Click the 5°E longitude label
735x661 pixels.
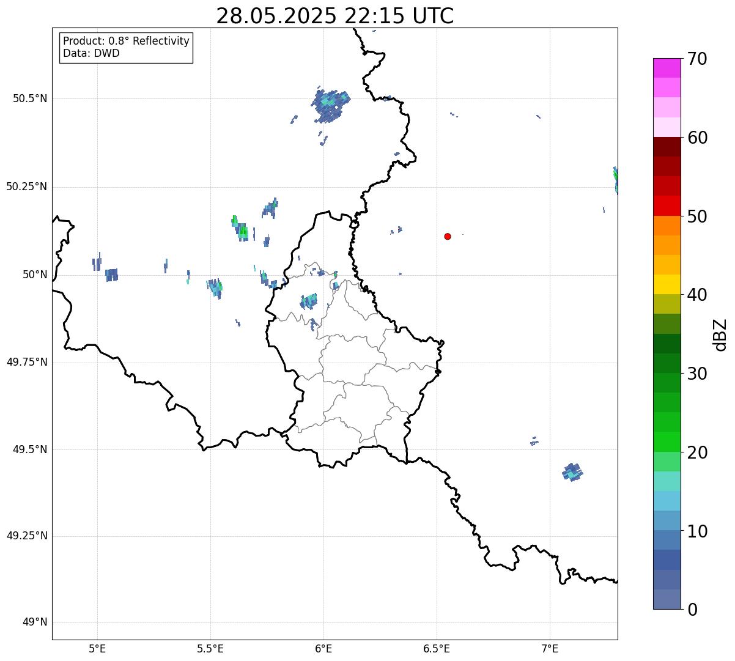97,649
